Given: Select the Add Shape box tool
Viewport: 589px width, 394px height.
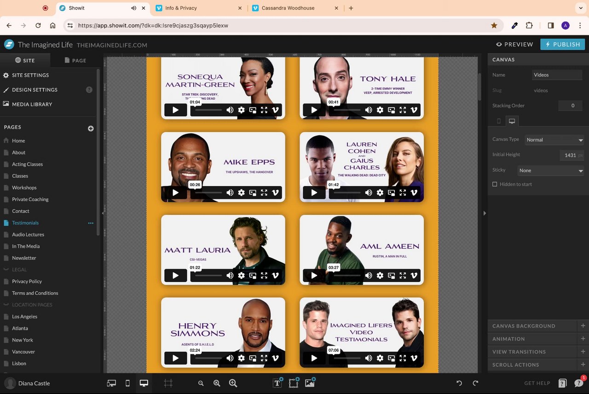Looking at the screenshot, I should click(x=294, y=383).
